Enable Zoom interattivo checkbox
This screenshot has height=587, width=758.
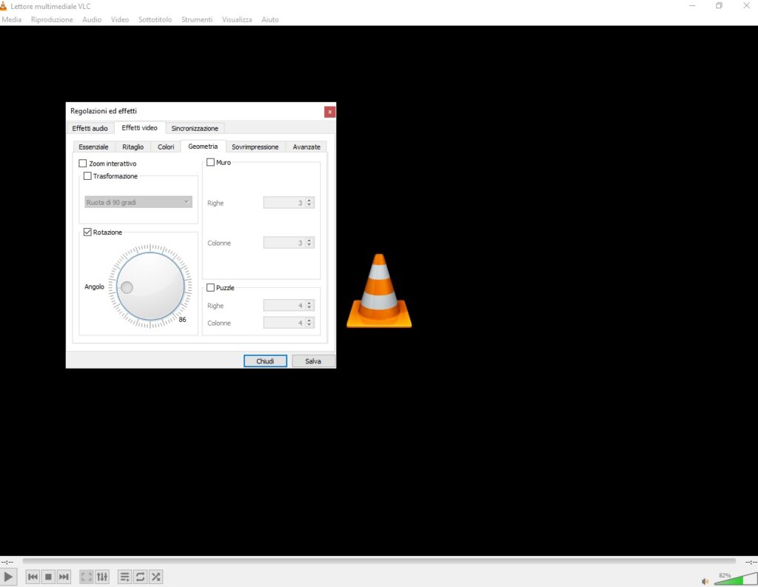[x=83, y=164]
